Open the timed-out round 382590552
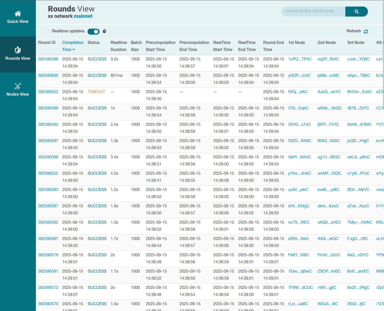The image size is (384, 311). (x=48, y=92)
